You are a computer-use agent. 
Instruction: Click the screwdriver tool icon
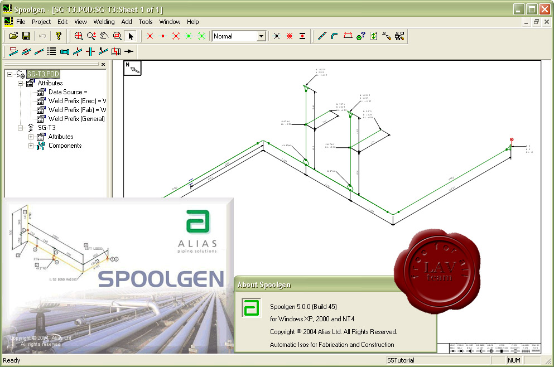387,36
